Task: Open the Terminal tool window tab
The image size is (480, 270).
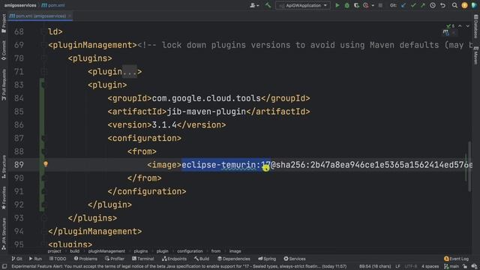Action: point(143,259)
